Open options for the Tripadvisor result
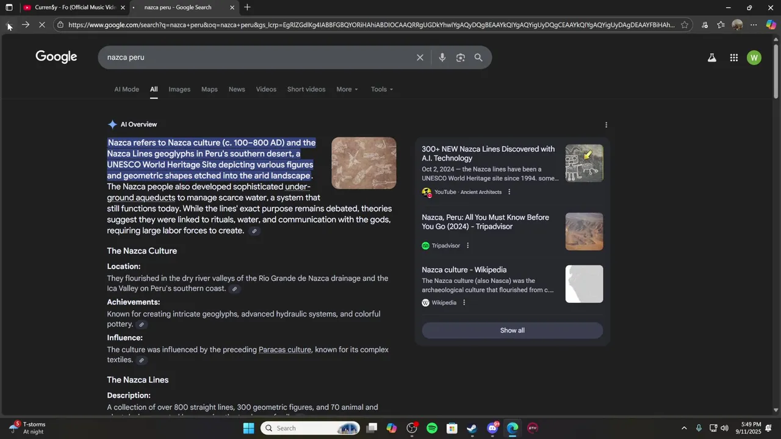Viewport: 781px width, 439px height. point(467,246)
